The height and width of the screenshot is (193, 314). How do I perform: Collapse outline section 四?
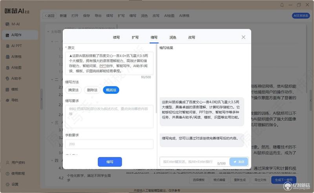click(x=52, y=160)
